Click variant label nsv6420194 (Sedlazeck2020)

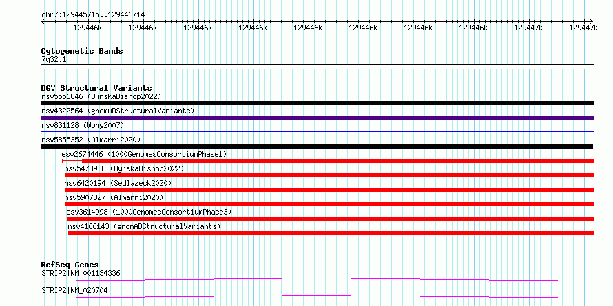pos(118,183)
